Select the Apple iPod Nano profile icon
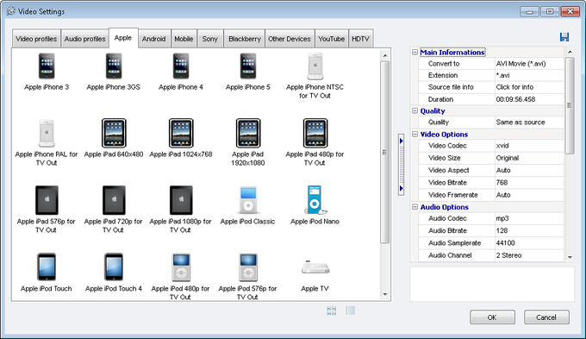Viewport: 586px width, 339px height. (315, 200)
